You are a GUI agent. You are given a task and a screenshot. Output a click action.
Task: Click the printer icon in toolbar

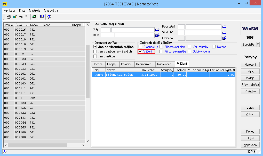point(9,17)
